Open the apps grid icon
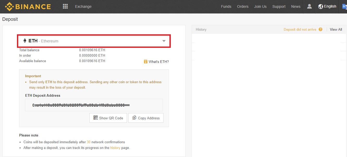 point(65,6)
